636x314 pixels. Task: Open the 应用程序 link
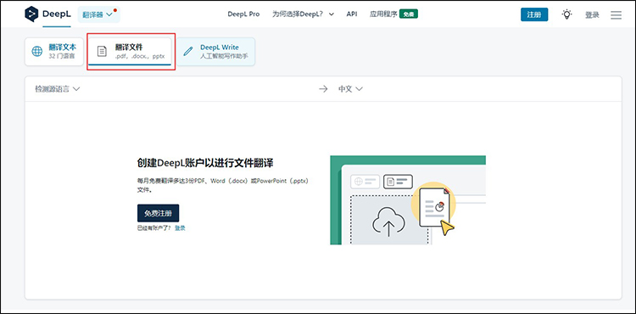(383, 14)
